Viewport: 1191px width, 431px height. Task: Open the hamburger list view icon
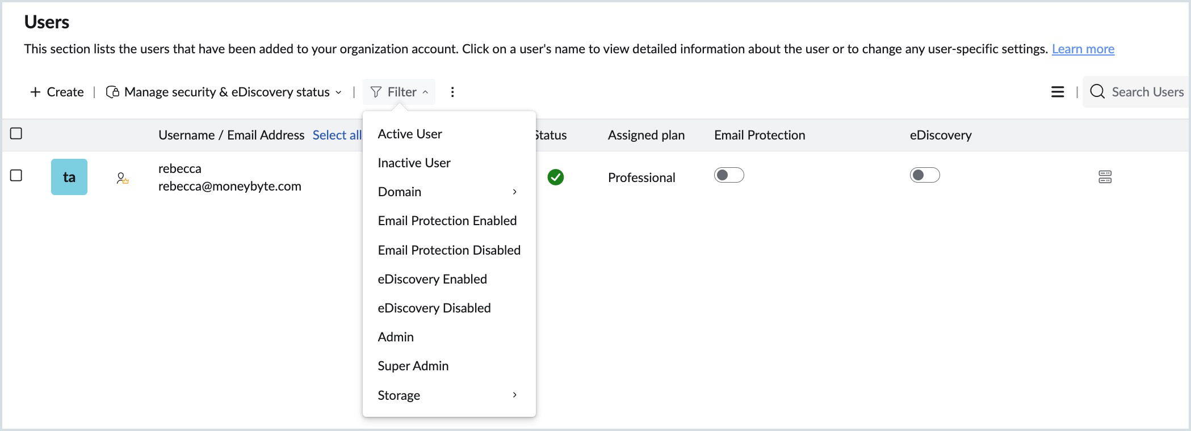pyautogui.click(x=1058, y=92)
